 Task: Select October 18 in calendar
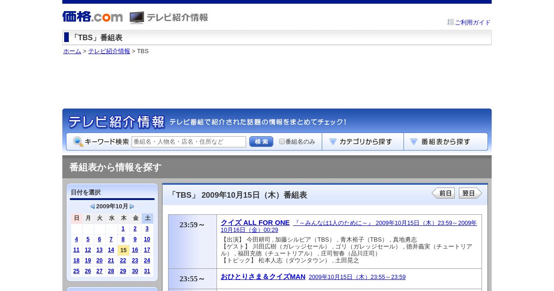pos(76,261)
